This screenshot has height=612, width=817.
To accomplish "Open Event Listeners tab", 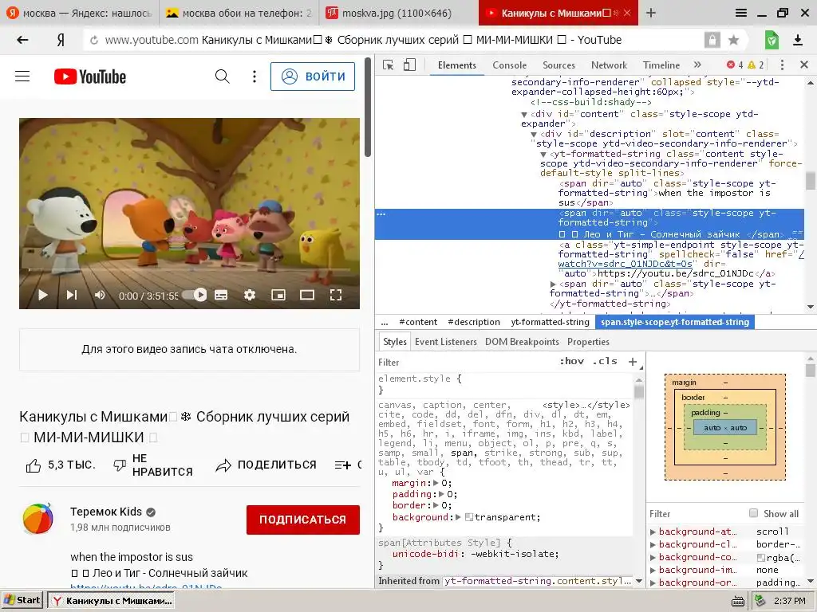I will click(x=445, y=342).
